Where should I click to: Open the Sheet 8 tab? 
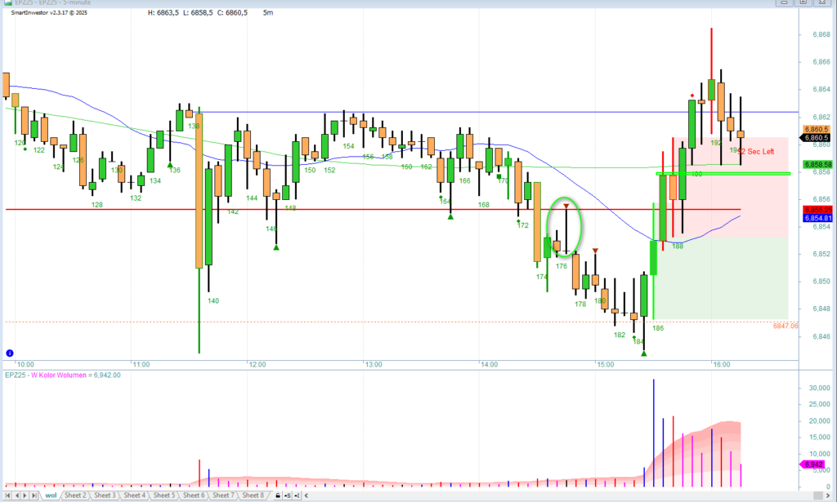[x=252, y=495]
